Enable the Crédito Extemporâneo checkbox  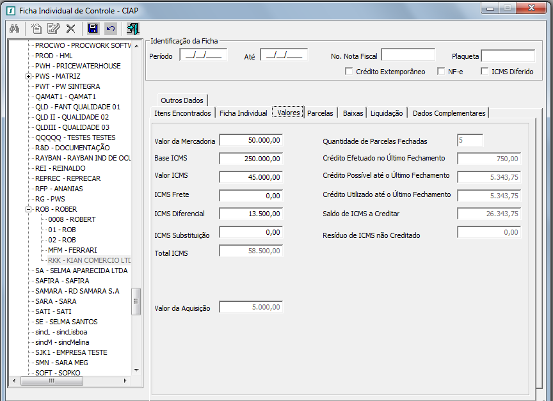pos(348,72)
